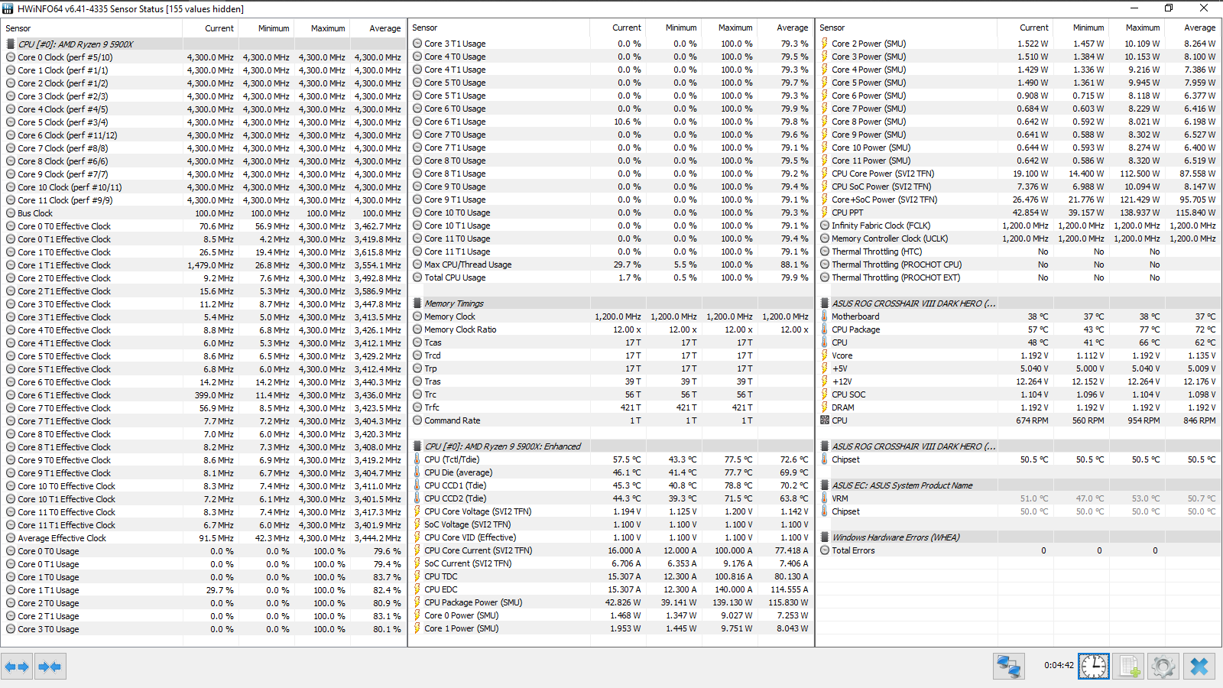Click the circle icon beside Infinity Fabric Clock (FCLK)
The width and height of the screenshot is (1223, 688).
click(825, 226)
